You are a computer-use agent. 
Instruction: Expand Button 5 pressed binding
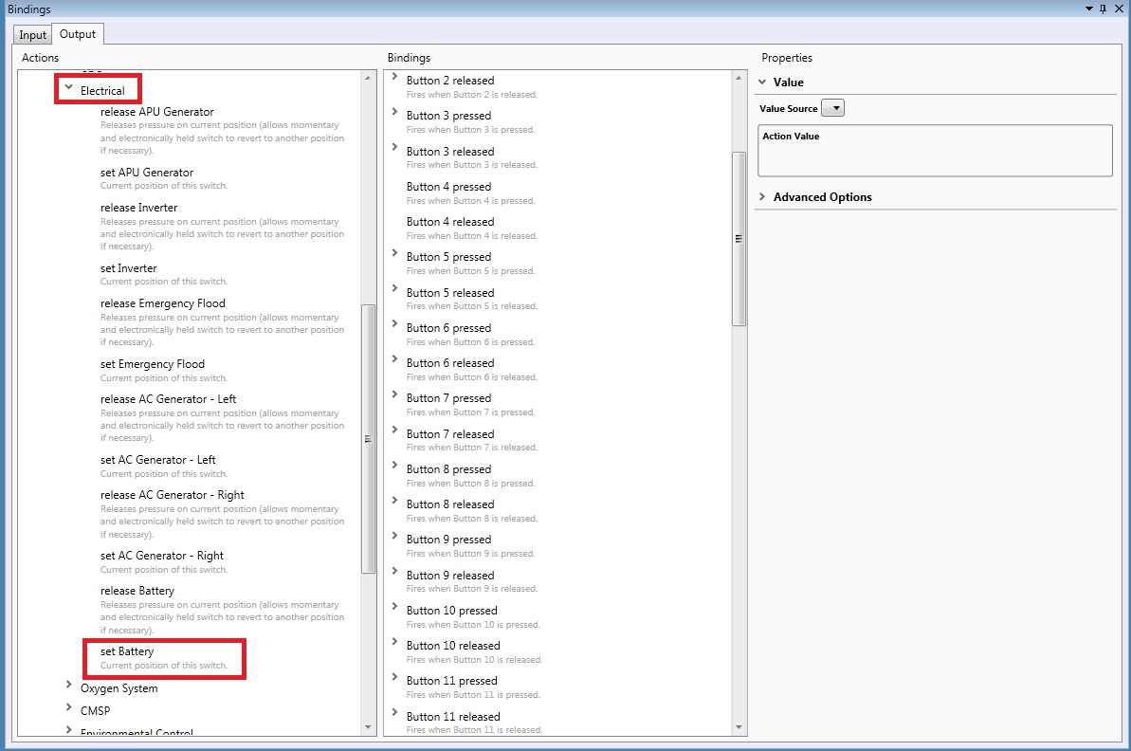[394, 253]
